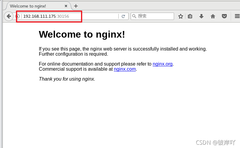Screen dimensions: 240x148
Task: Click the 'Thank you for using nginx.' text
Action: pyautogui.click(x=67, y=79)
